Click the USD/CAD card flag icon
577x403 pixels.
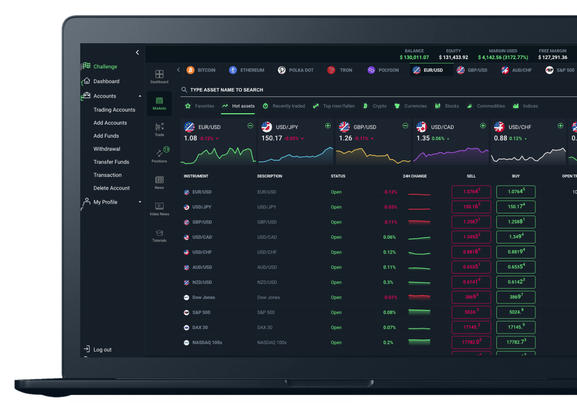[422, 127]
